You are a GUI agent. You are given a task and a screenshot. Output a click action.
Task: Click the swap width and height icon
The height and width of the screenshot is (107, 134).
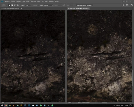point(64,5)
